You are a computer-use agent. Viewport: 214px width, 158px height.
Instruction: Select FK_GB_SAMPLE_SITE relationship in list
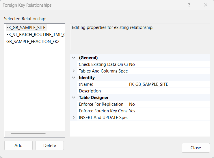26,28
